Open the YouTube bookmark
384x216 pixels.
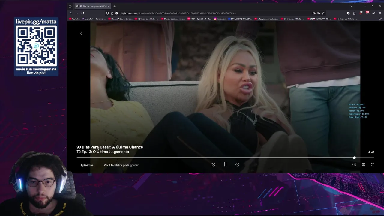point(74,19)
